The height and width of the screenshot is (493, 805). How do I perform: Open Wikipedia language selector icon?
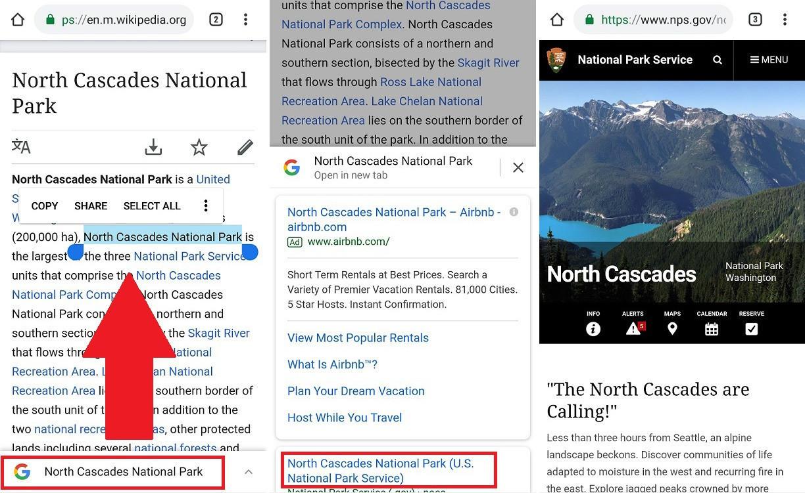coord(21,146)
